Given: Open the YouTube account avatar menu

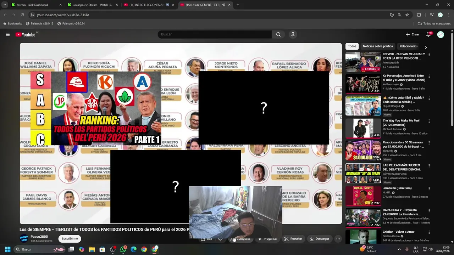Looking at the screenshot, I should [x=441, y=34].
